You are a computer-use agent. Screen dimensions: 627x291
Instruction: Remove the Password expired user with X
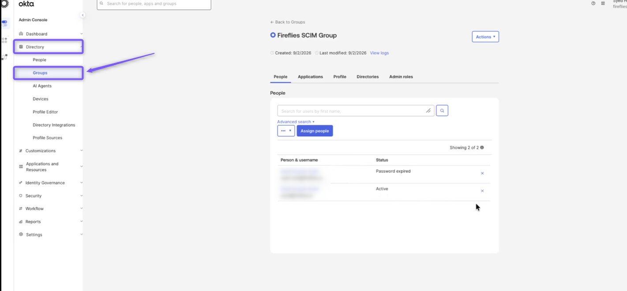point(482,173)
